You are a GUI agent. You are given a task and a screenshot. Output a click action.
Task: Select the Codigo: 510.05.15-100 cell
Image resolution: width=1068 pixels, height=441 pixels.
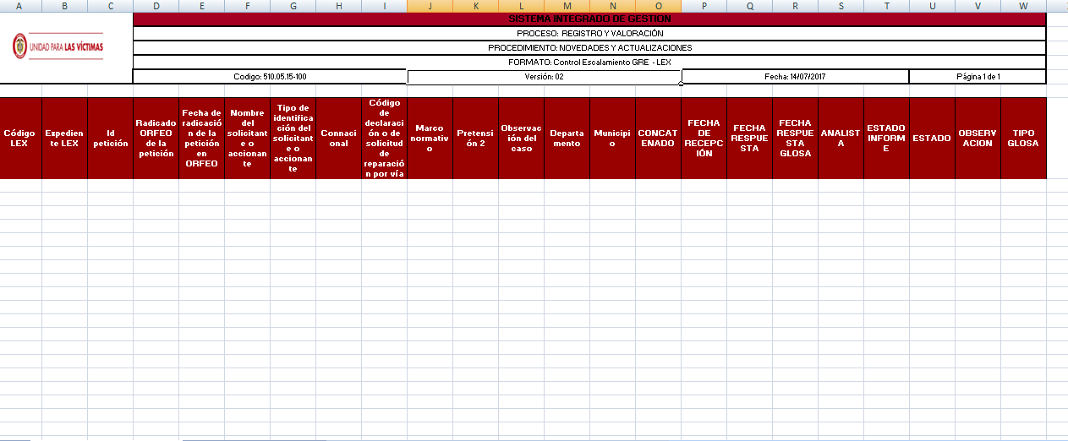pos(270,76)
